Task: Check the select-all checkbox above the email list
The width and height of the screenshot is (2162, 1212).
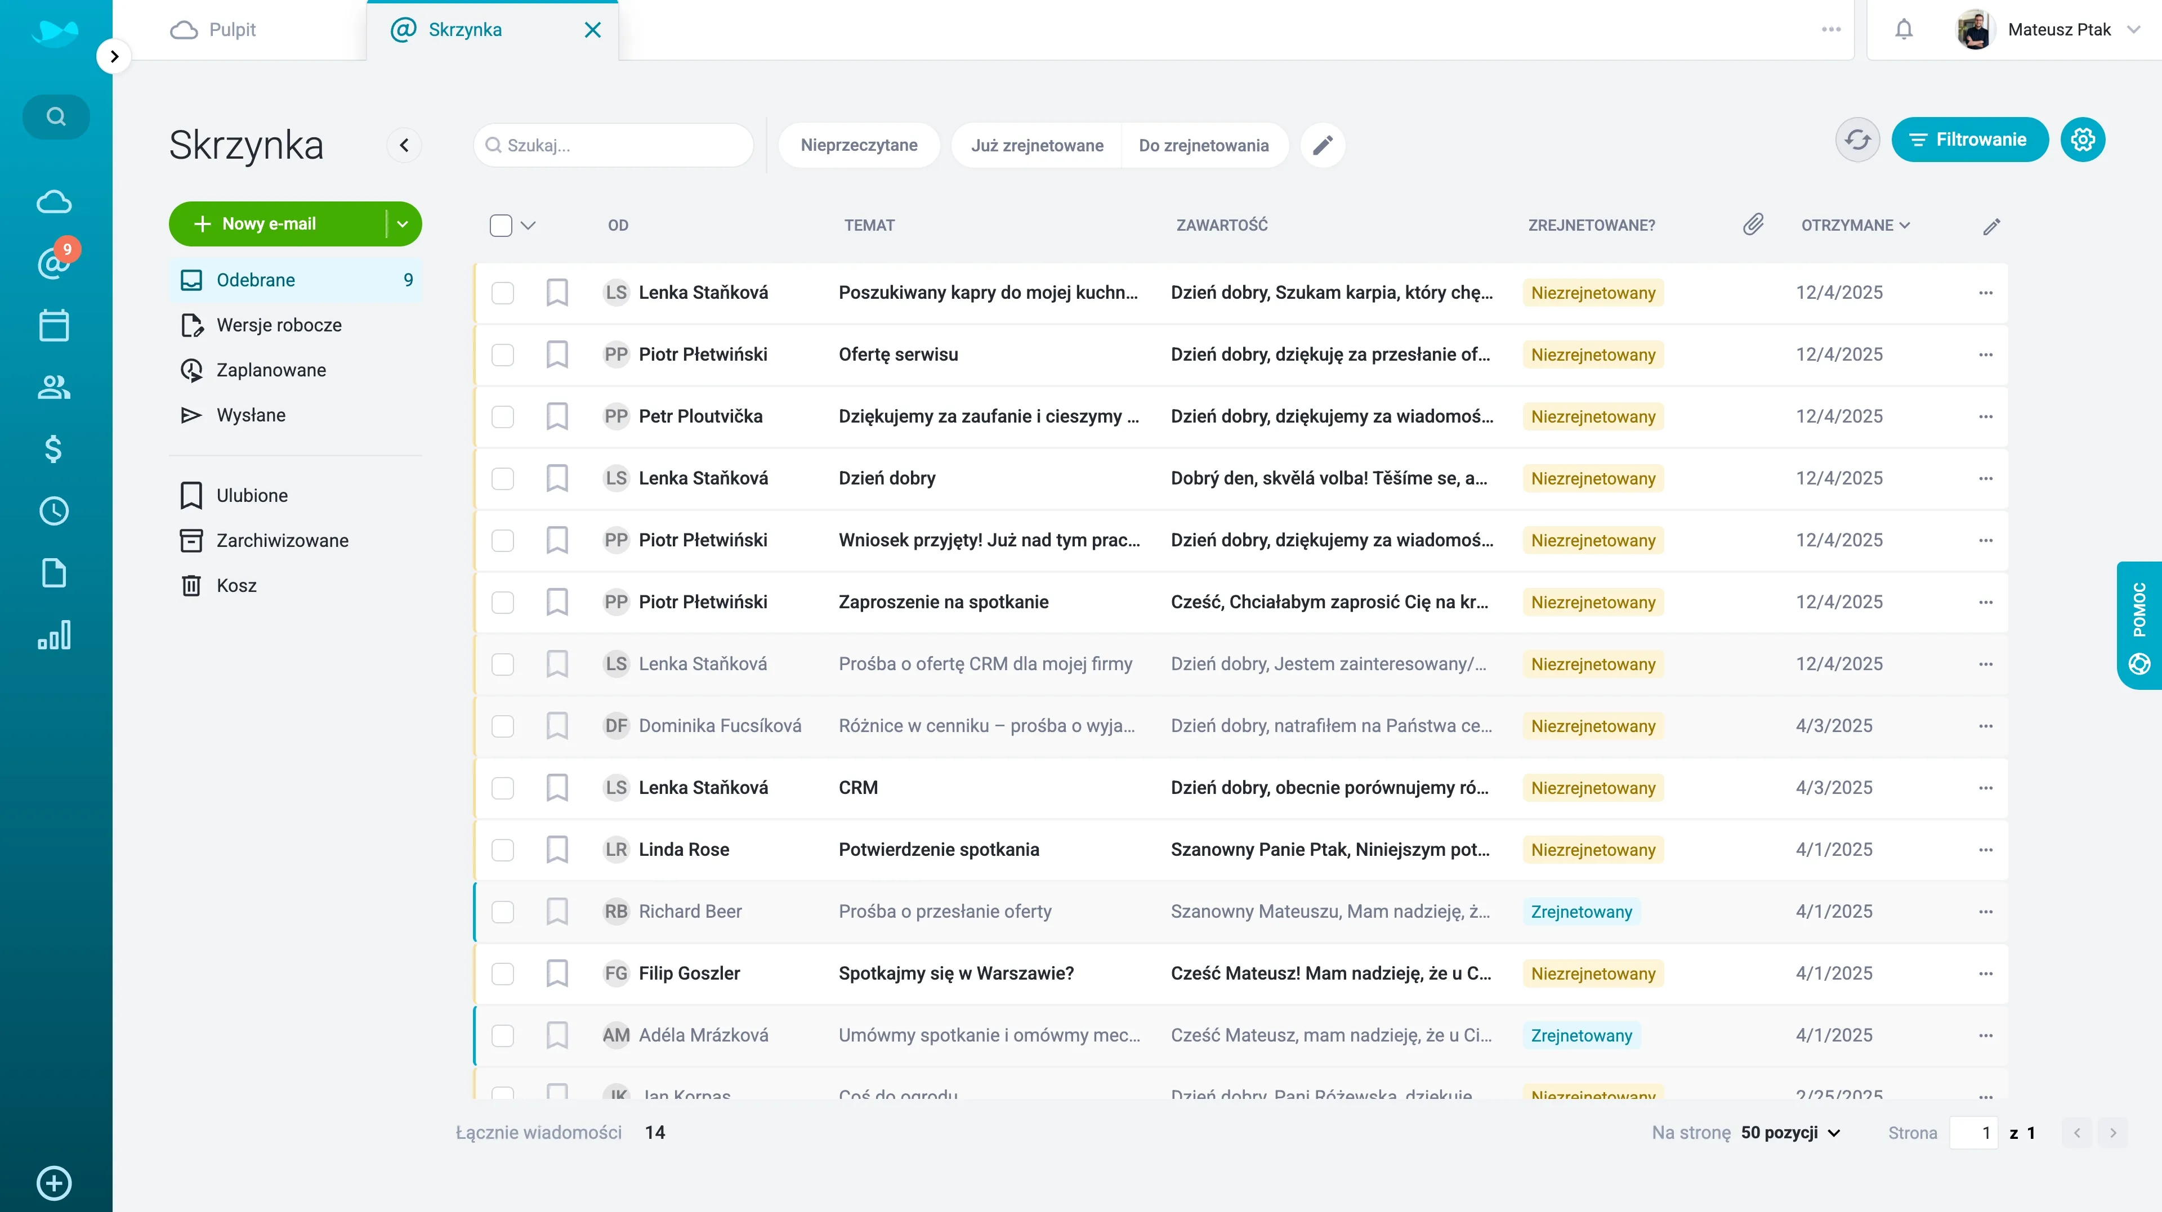Action: point(500,225)
